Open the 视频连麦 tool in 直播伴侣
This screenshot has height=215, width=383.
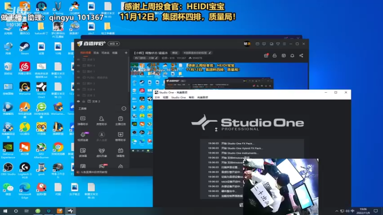[83, 137]
